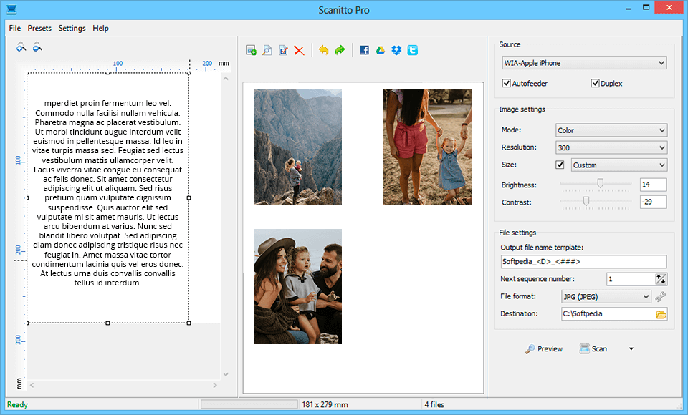Image resolution: width=688 pixels, height=415 pixels.
Task: Click the 'Ready' status text
Action: (17, 404)
